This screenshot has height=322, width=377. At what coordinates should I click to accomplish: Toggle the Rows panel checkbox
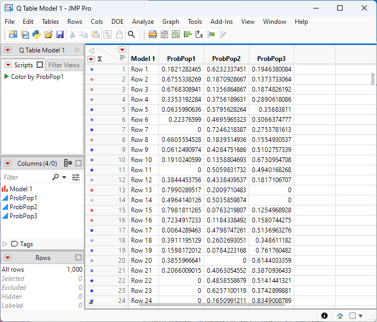(x=78, y=258)
